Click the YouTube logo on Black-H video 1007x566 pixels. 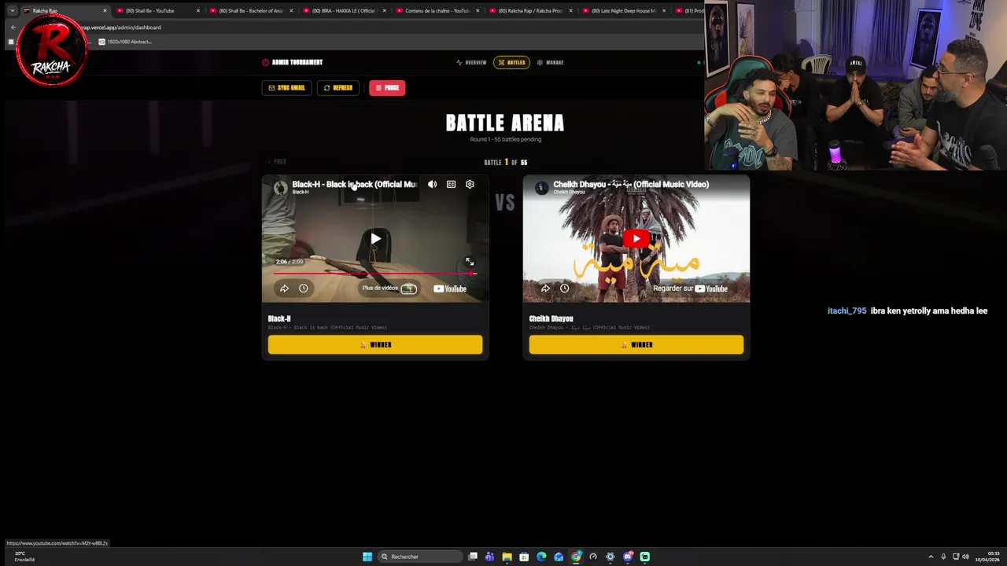pos(450,289)
